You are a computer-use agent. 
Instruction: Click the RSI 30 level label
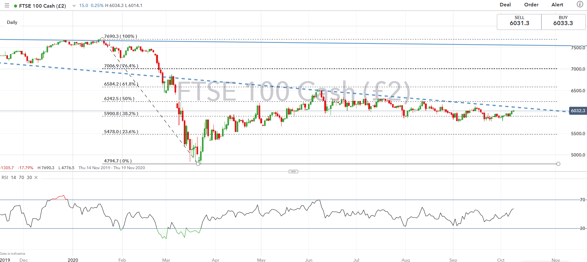pos(583,228)
